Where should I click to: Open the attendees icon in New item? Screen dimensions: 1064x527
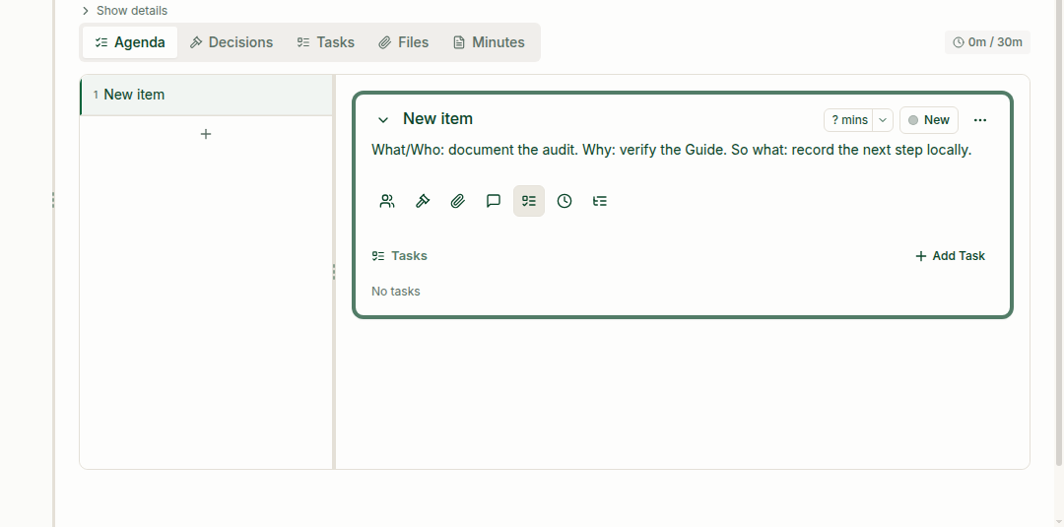point(387,201)
